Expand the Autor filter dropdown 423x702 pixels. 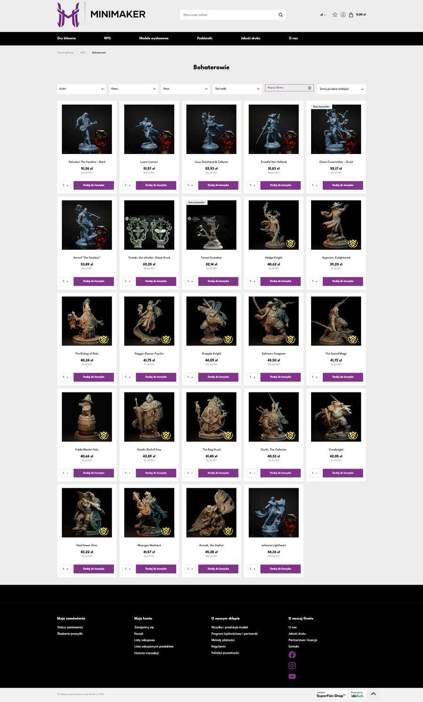tap(81, 89)
